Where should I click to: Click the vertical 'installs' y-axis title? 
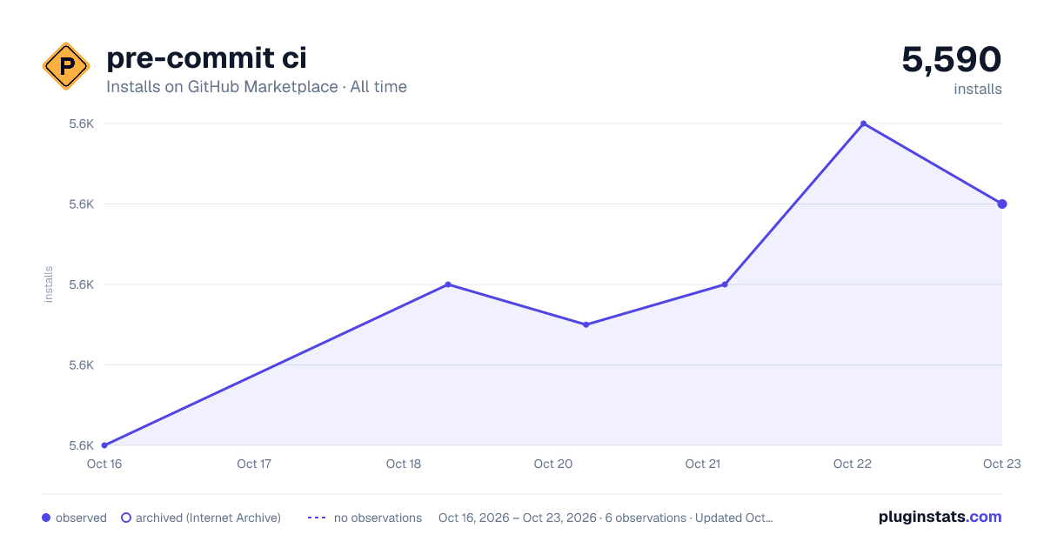[49, 284]
